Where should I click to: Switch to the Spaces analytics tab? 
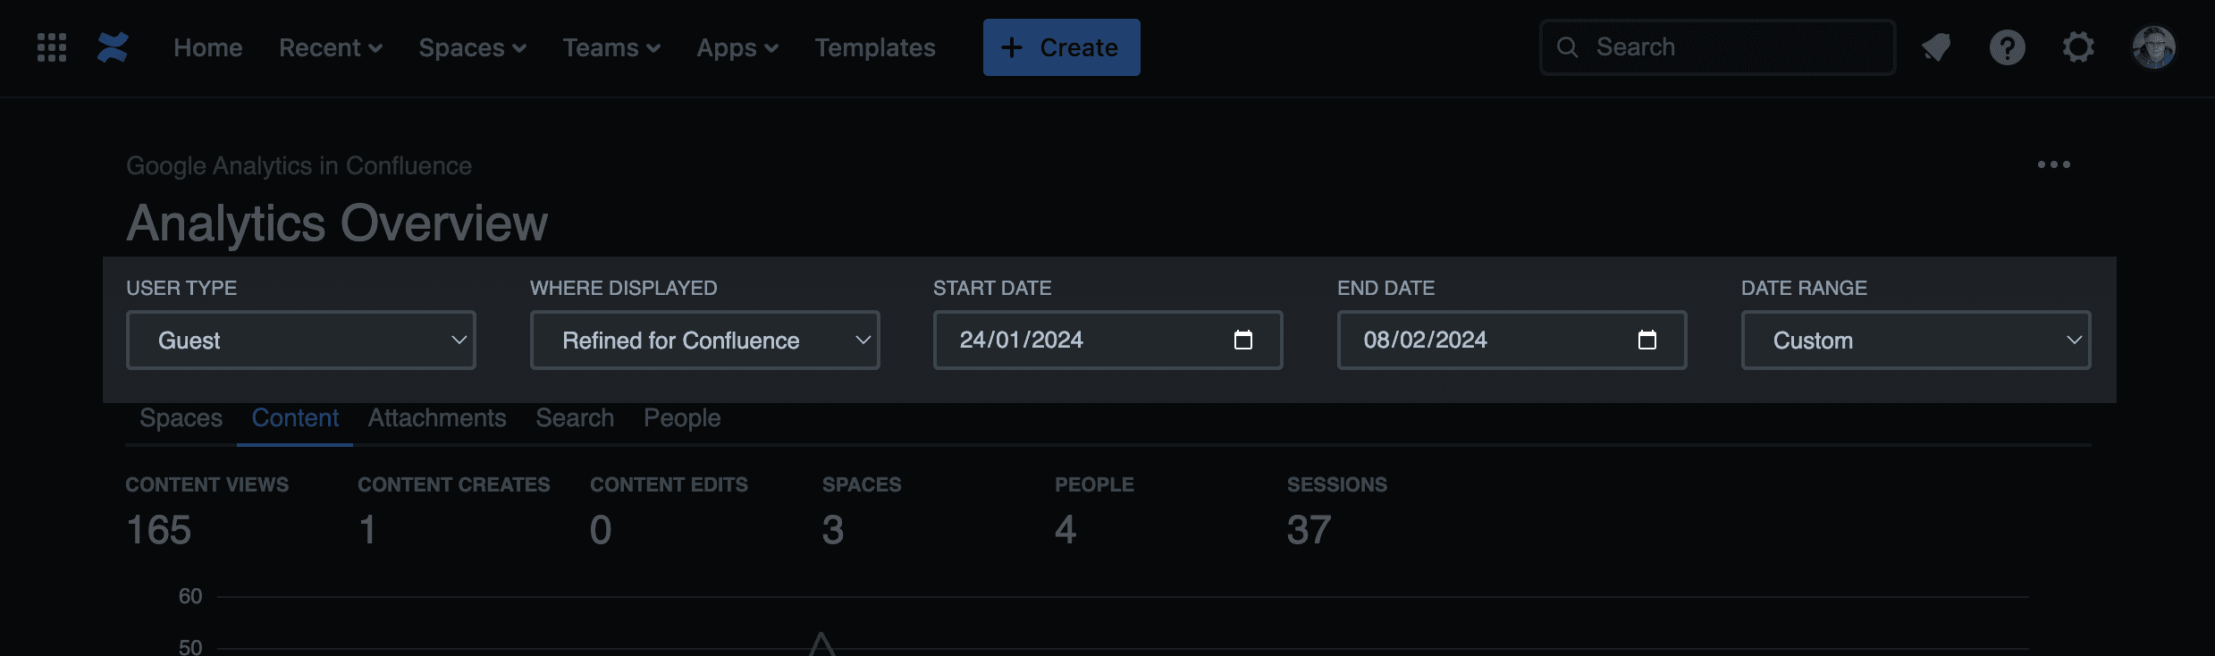(181, 418)
